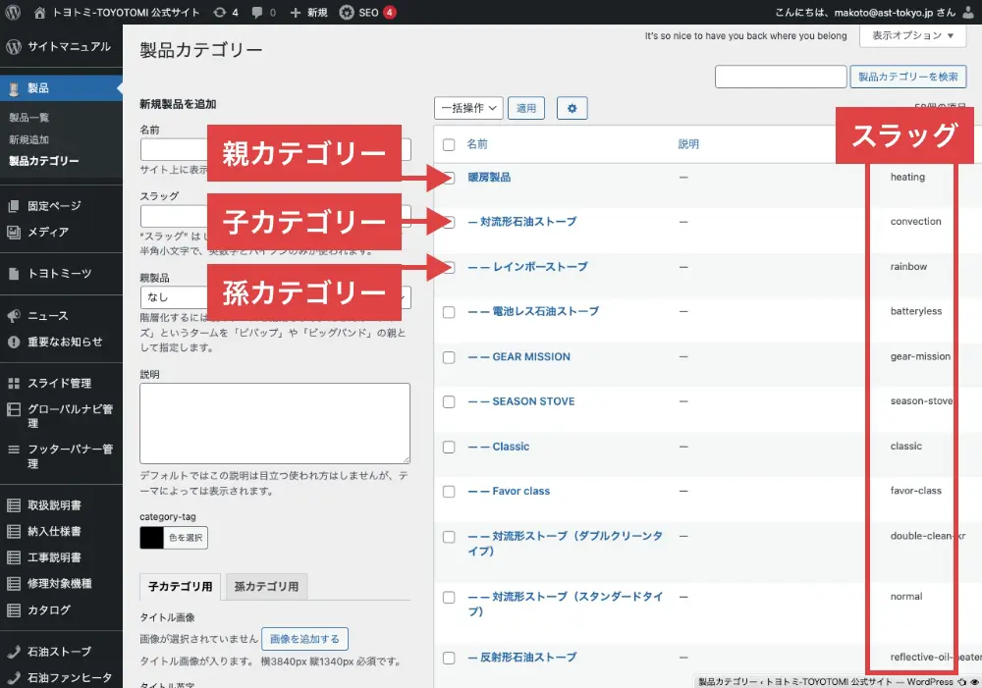The image size is (982, 688).
Task: Check the box for GEAR MISSION
Action: [x=449, y=357]
